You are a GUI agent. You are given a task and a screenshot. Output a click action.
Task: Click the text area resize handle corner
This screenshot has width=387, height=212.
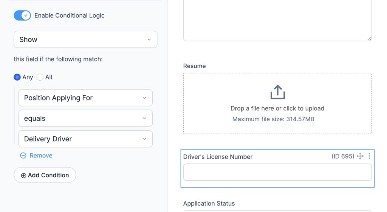(x=369, y=39)
